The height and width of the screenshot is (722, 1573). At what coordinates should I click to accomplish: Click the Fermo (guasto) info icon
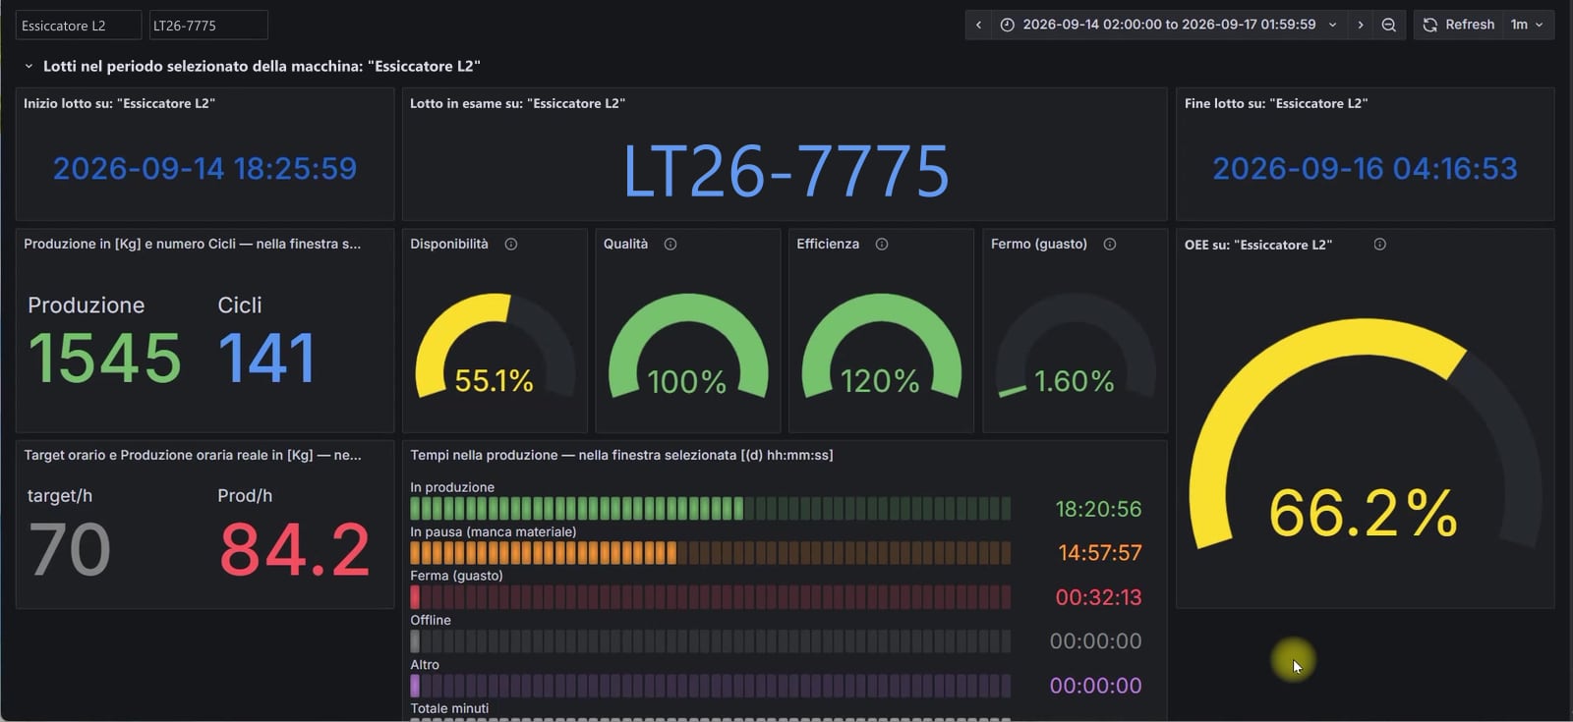click(x=1110, y=244)
